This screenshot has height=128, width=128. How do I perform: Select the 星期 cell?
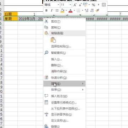point(11,19)
